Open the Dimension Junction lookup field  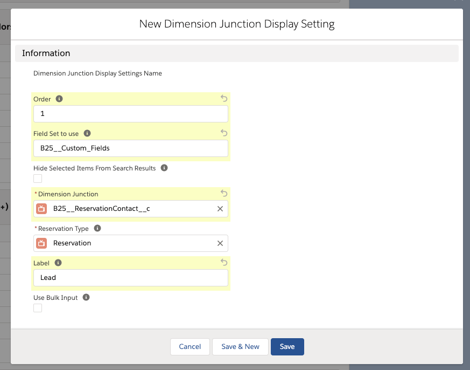coord(129,209)
